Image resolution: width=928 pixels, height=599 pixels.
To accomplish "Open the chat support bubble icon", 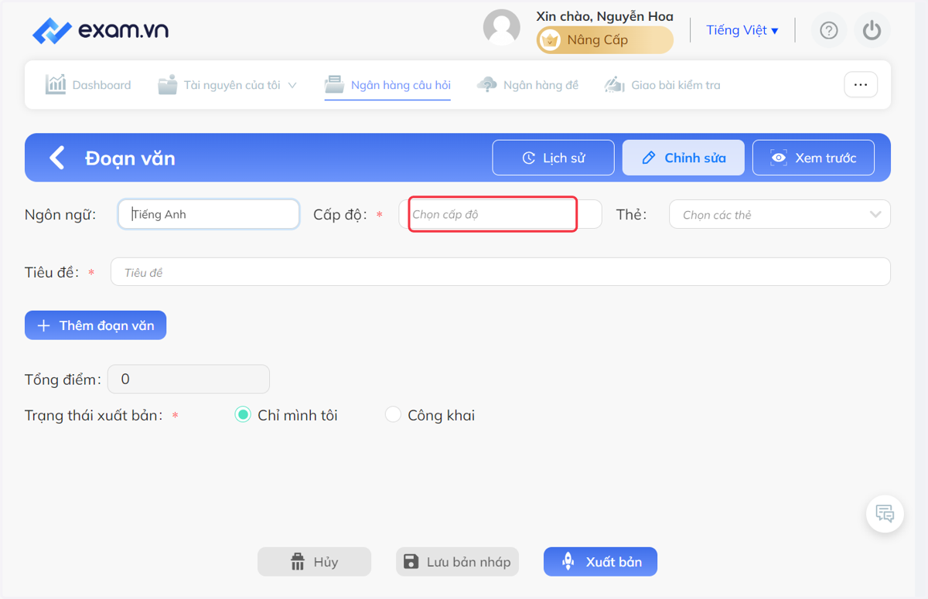I will click(x=885, y=513).
